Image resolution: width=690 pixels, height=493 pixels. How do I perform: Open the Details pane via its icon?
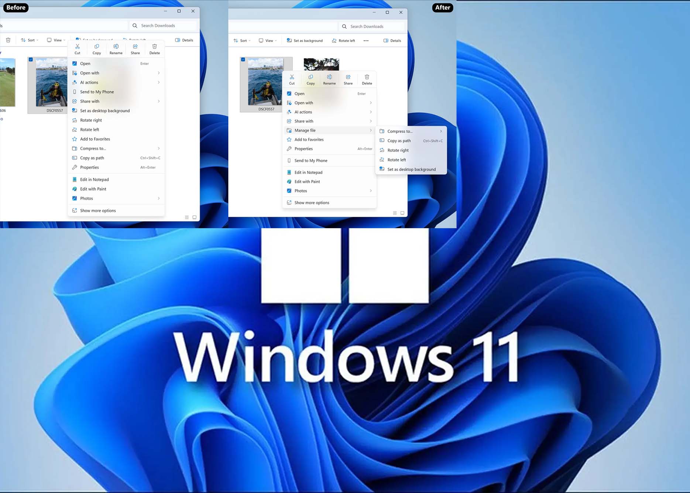386,40
